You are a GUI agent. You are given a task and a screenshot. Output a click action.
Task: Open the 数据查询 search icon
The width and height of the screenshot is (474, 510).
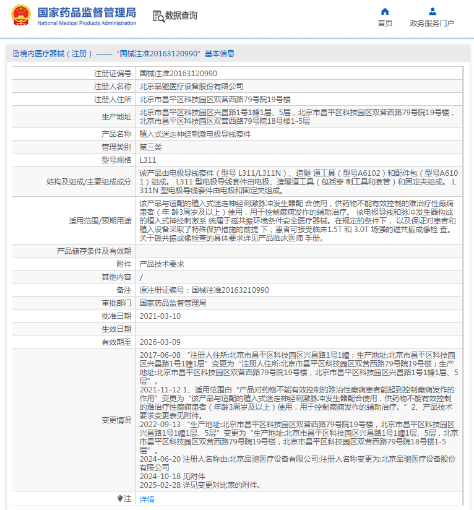(158, 16)
